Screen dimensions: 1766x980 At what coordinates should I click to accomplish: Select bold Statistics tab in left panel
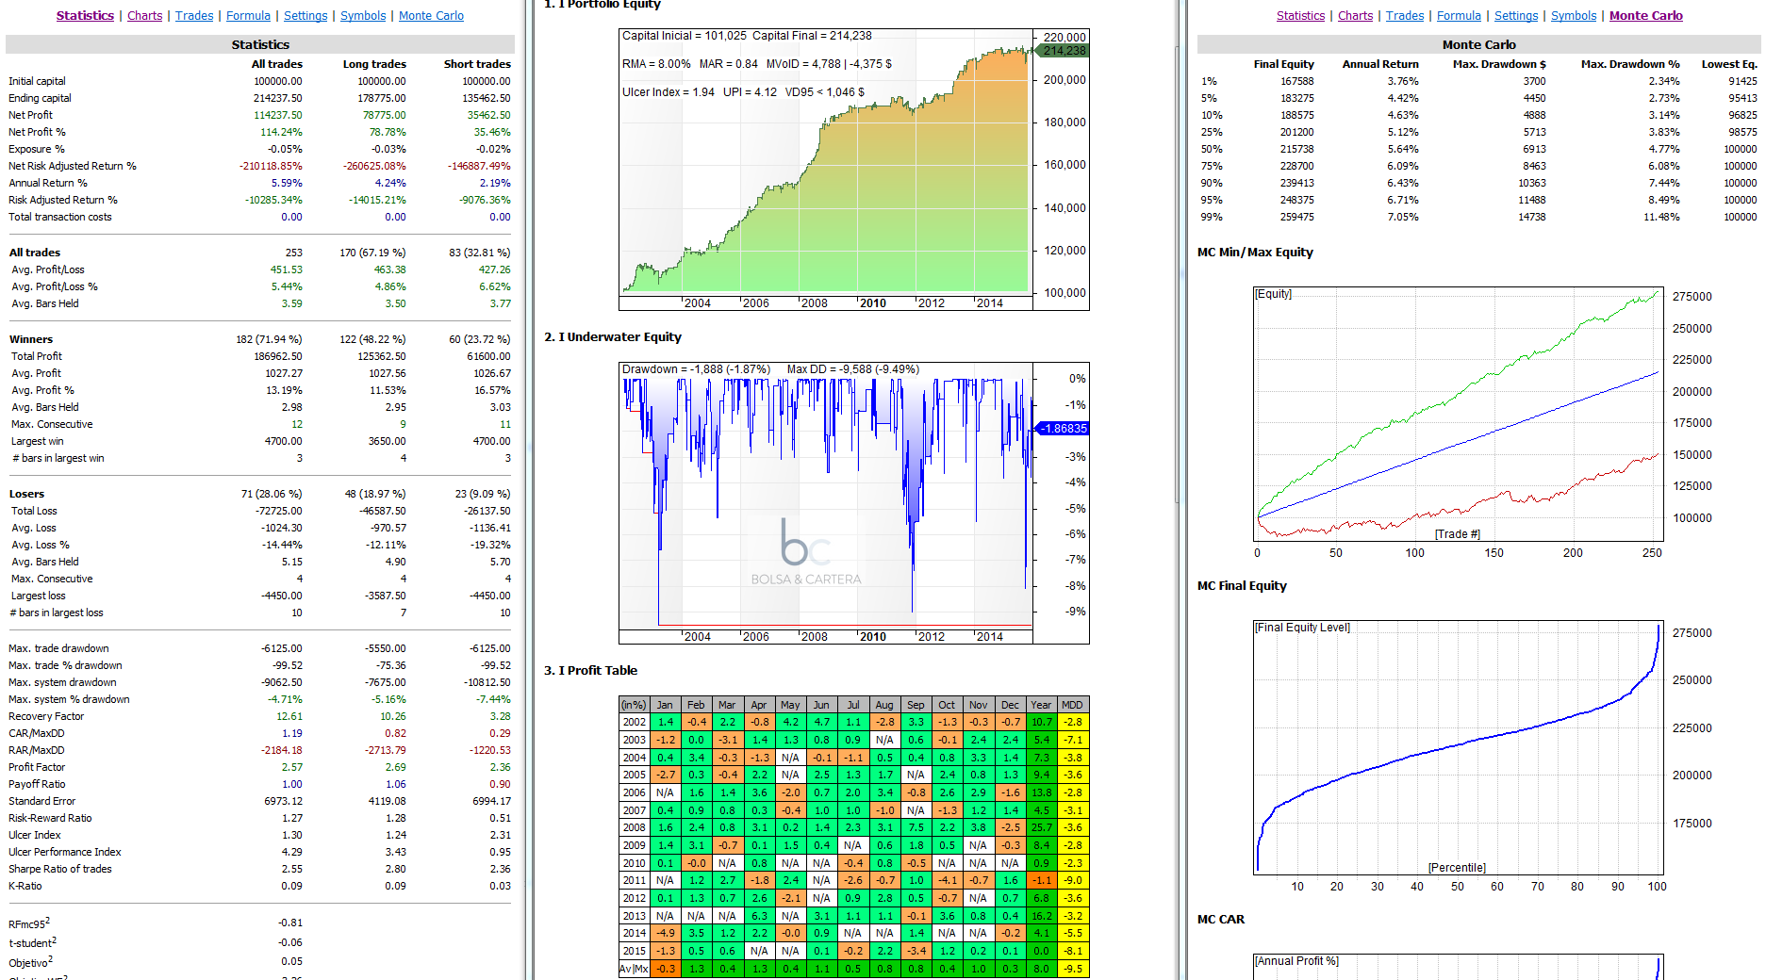(85, 16)
